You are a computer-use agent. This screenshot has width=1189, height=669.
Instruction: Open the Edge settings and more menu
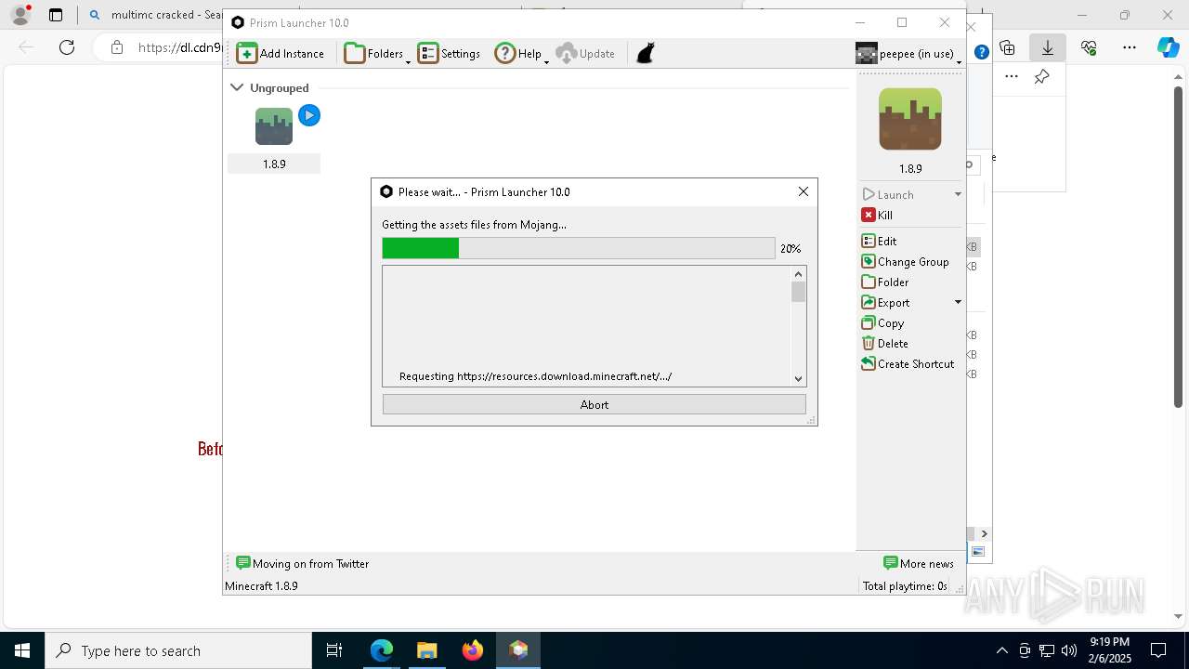pyautogui.click(x=1130, y=47)
